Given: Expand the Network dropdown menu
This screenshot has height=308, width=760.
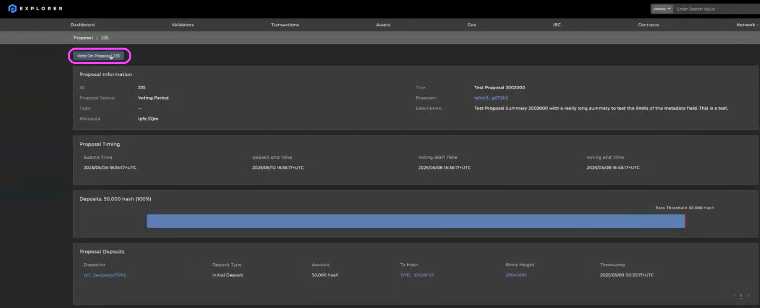Looking at the screenshot, I should 746,25.
